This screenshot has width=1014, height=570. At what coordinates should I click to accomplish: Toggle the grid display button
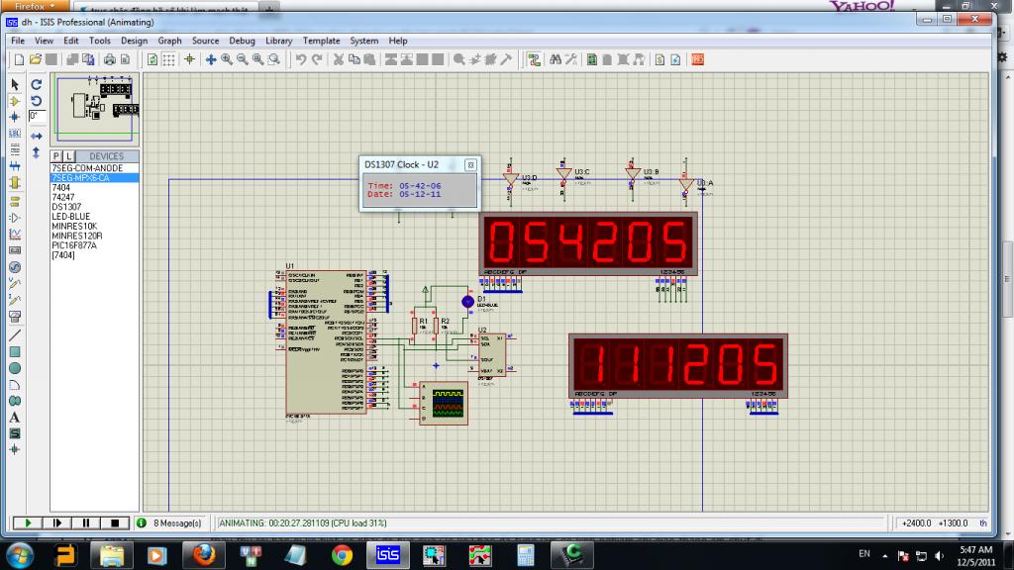click(x=169, y=59)
